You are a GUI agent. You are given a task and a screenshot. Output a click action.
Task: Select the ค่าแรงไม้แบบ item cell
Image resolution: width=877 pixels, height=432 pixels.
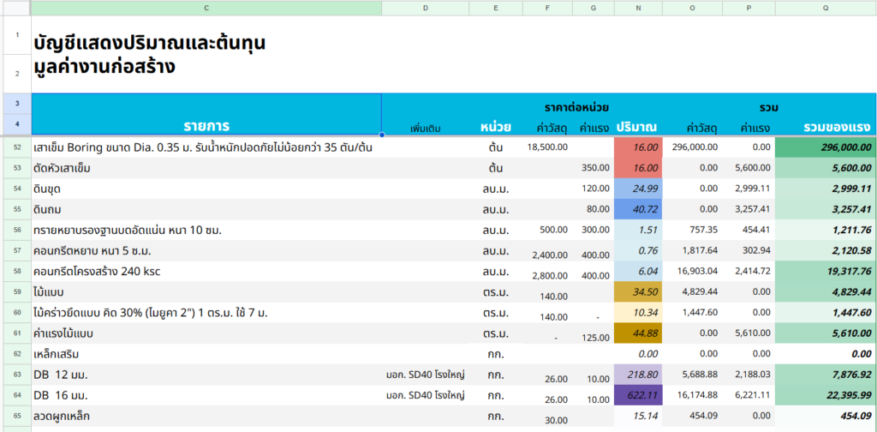pos(206,333)
